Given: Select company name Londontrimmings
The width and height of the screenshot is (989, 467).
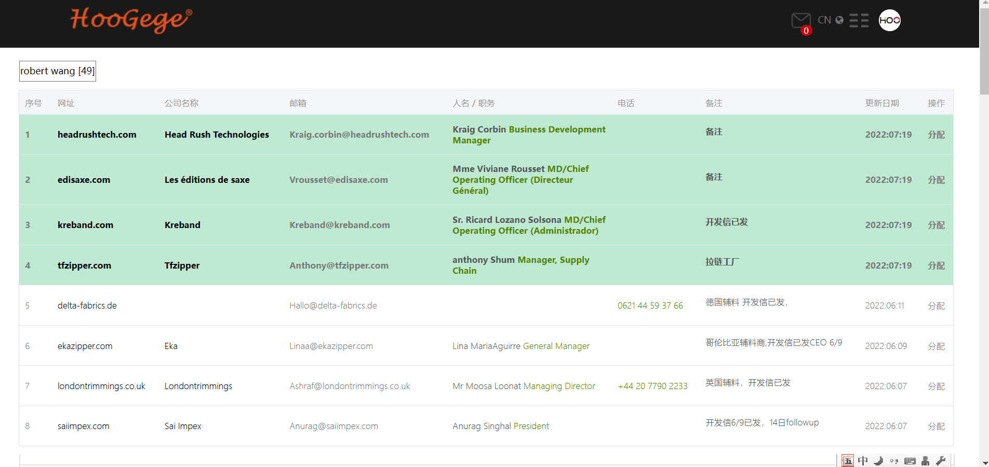Looking at the screenshot, I should 198,386.
